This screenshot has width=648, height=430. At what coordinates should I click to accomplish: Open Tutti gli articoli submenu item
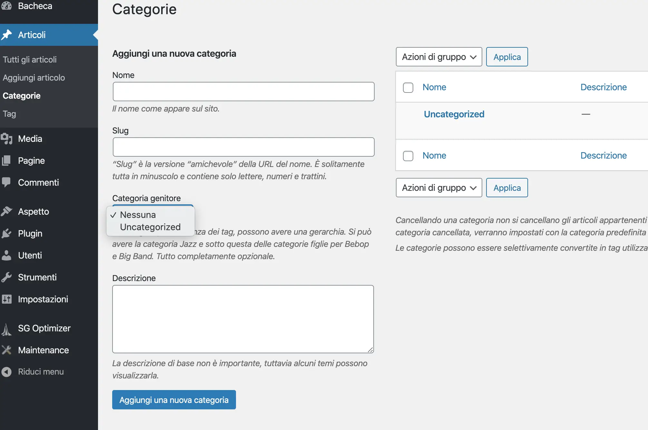(30, 60)
